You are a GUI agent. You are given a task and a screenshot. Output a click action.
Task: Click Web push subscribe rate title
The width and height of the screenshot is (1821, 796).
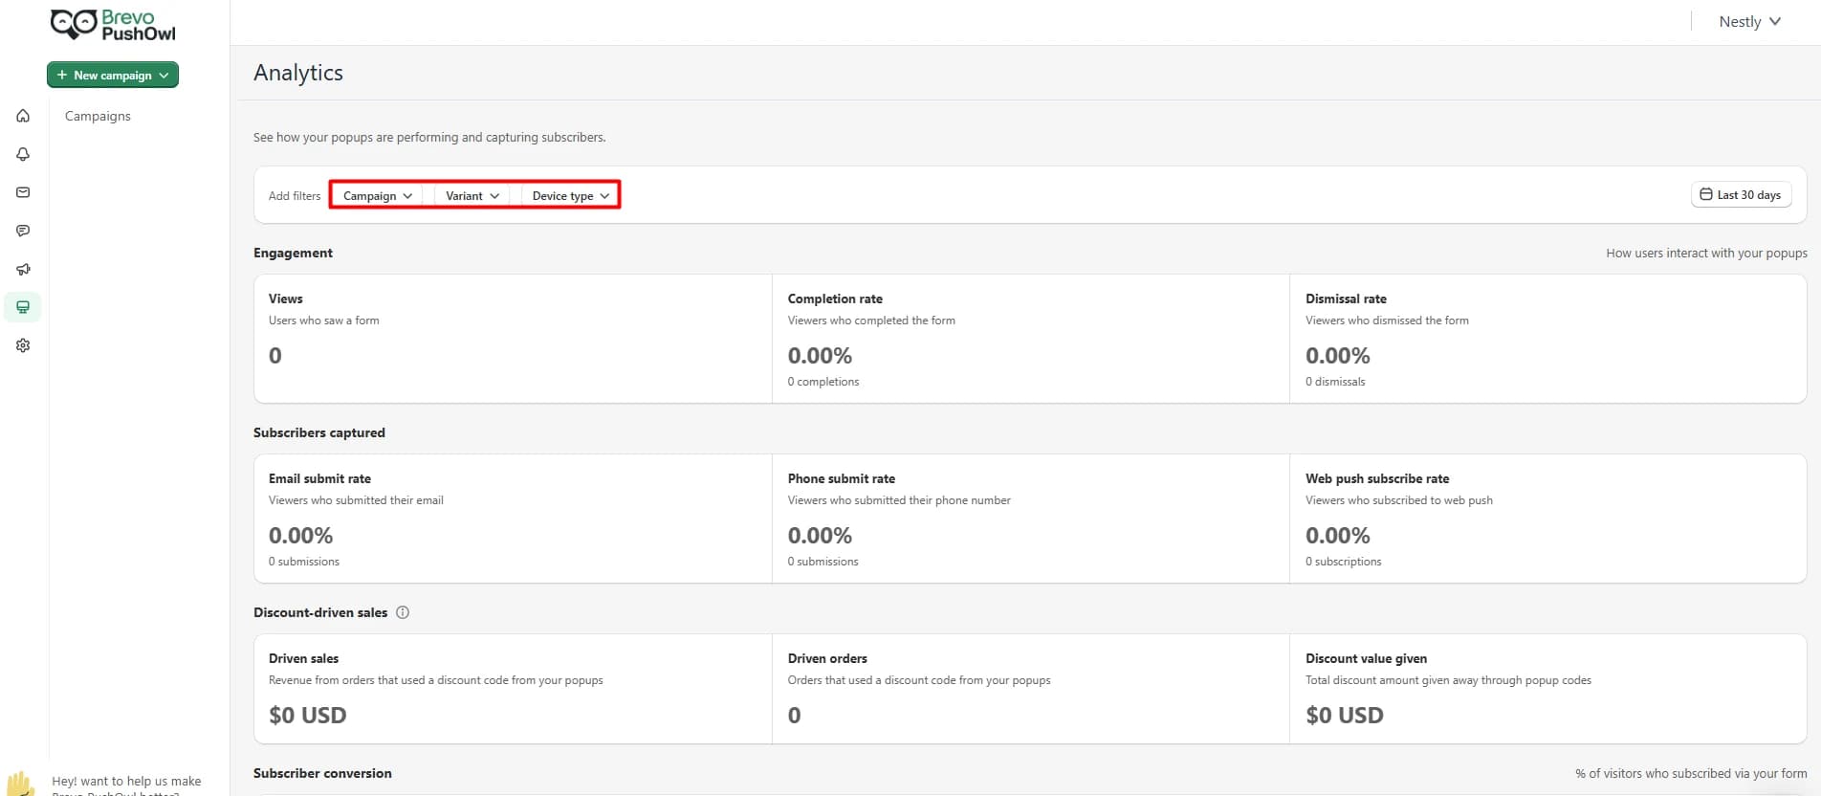point(1377,478)
